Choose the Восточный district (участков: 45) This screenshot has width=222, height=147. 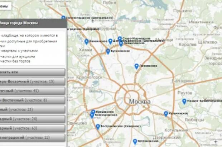(33, 91)
